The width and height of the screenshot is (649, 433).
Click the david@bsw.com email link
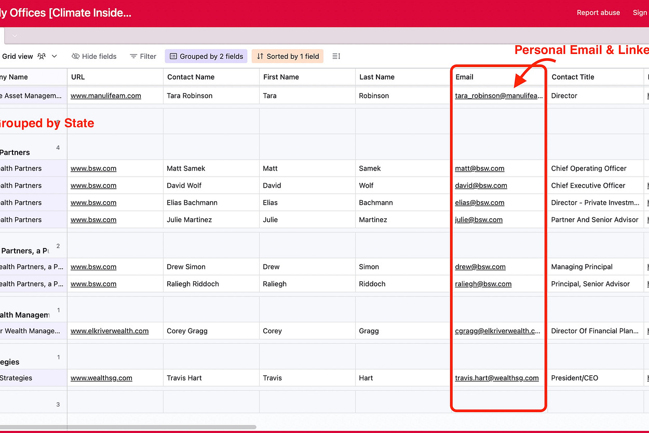point(481,186)
